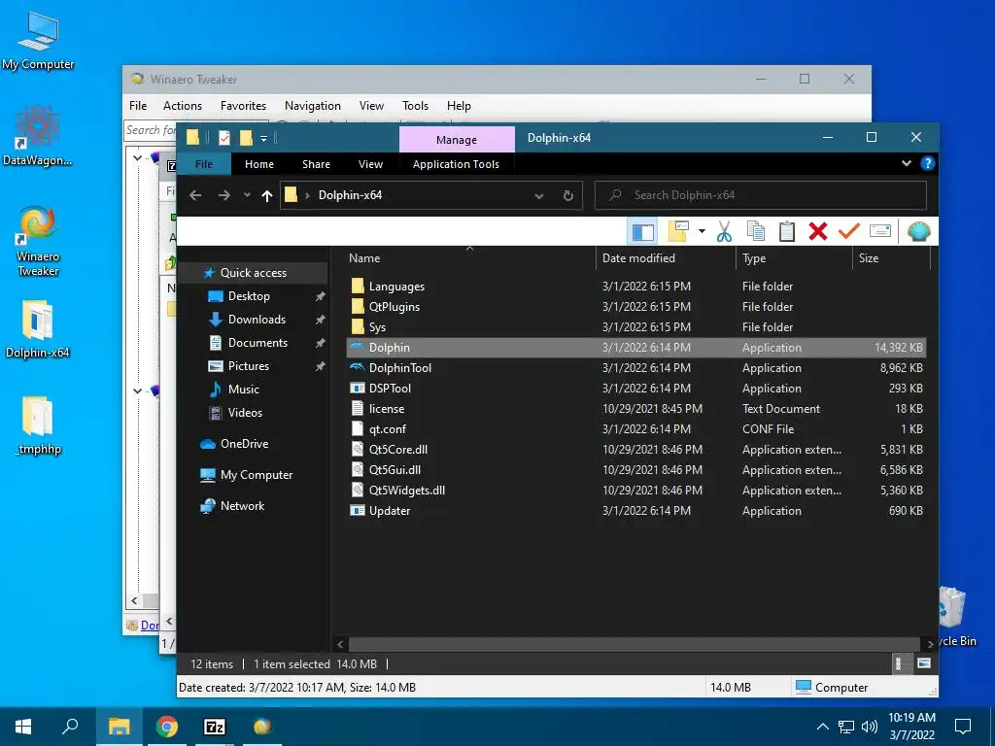Select Network in the navigation pane
This screenshot has width=995, height=746.
point(242,506)
